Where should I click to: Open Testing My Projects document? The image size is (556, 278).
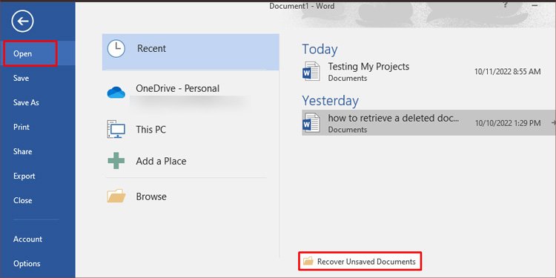click(x=368, y=66)
